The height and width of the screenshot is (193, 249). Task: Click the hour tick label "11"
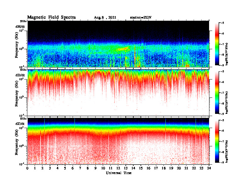(111, 168)
